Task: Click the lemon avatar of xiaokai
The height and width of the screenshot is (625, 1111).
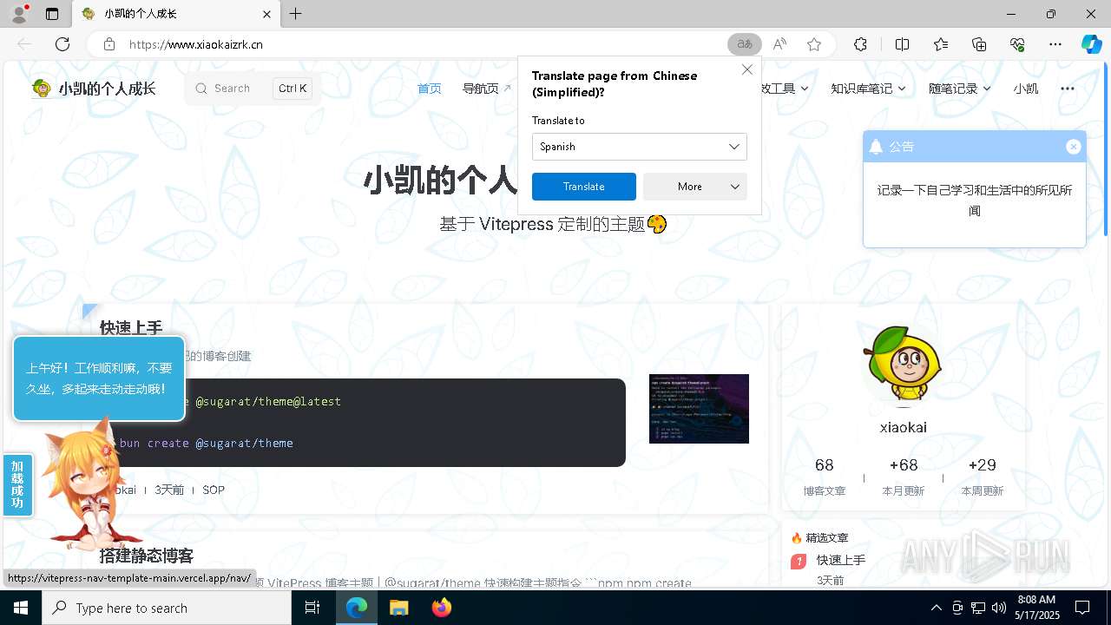Action: click(x=903, y=366)
